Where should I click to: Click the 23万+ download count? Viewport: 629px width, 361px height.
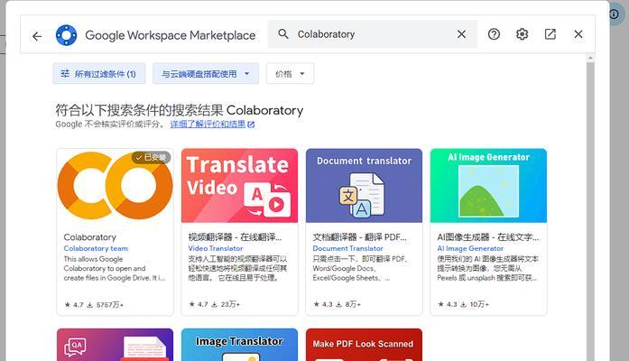(x=230, y=304)
